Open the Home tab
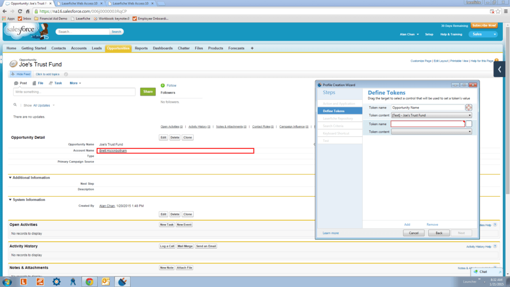510x287 pixels. pos(11,48)
